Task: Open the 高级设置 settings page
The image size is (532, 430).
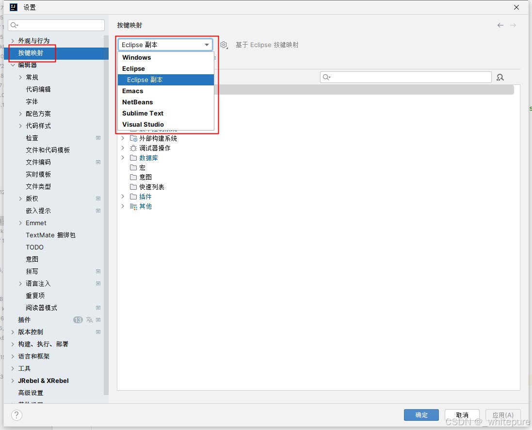Action: (x=31, y=393)
